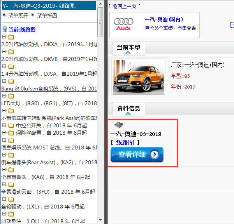Expand the 2.0升汽油发动机 DKXA tree node
This screenshot has height=224, width=234.
coord(4,36)
